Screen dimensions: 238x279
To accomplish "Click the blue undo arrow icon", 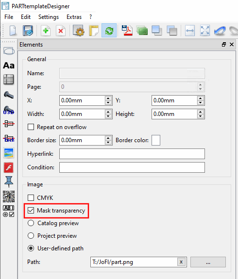I will 220,31.
